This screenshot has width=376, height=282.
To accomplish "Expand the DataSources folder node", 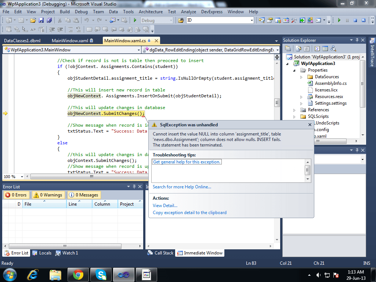I will (301, 77).
